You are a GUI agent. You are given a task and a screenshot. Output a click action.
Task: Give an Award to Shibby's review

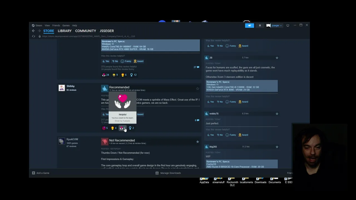(140, 114)
